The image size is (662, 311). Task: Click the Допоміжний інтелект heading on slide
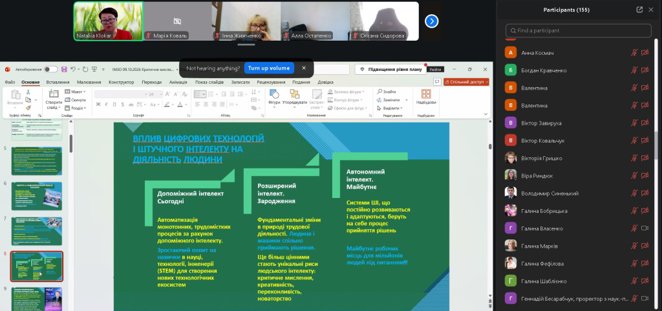click(191, 197)
